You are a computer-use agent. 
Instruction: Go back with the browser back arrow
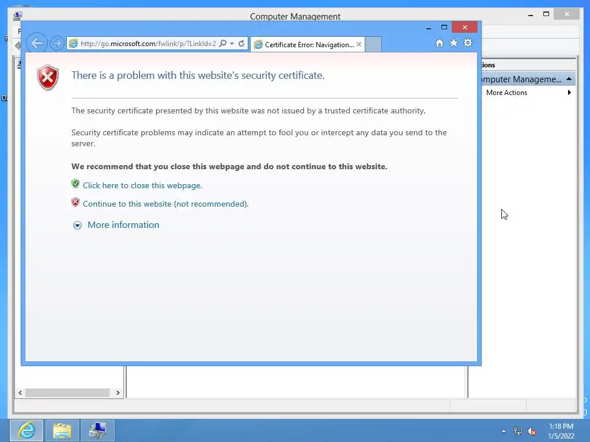[x=37, y=43]
